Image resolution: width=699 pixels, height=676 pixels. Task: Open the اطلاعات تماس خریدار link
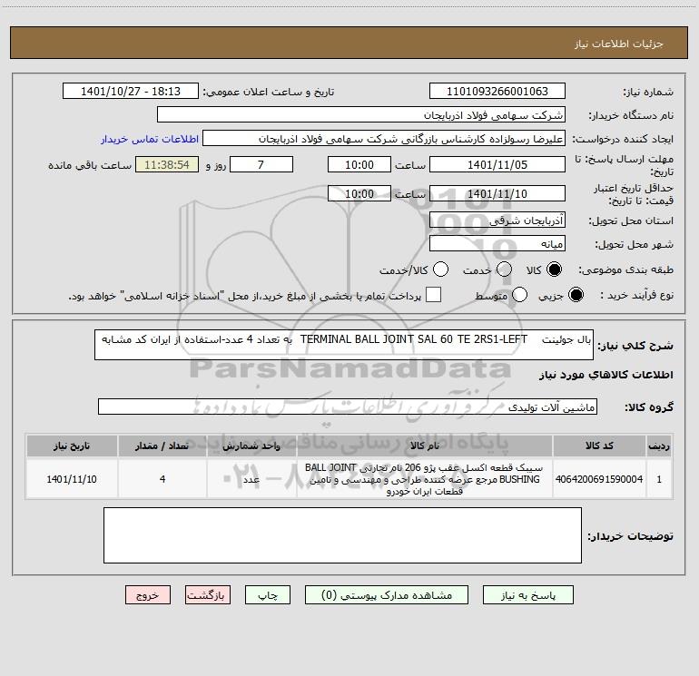(x=150, y=139)
